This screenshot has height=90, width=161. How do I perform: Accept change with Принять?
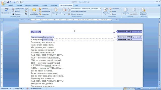pos(106,11)
